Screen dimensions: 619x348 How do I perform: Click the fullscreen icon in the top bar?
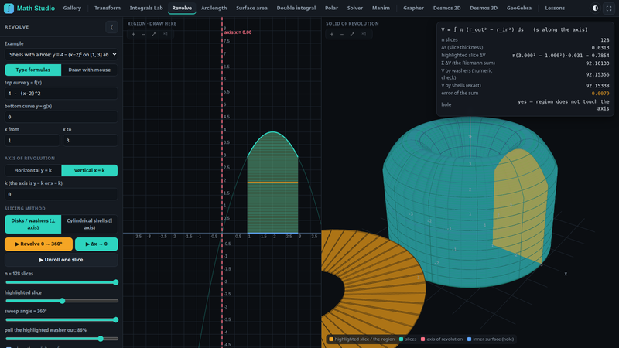609,8
